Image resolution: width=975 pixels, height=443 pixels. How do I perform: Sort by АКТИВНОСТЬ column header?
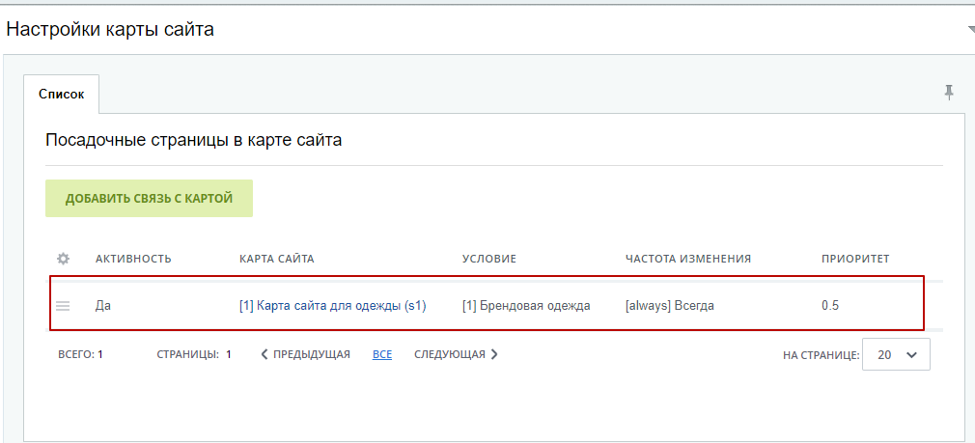[133, 259]
